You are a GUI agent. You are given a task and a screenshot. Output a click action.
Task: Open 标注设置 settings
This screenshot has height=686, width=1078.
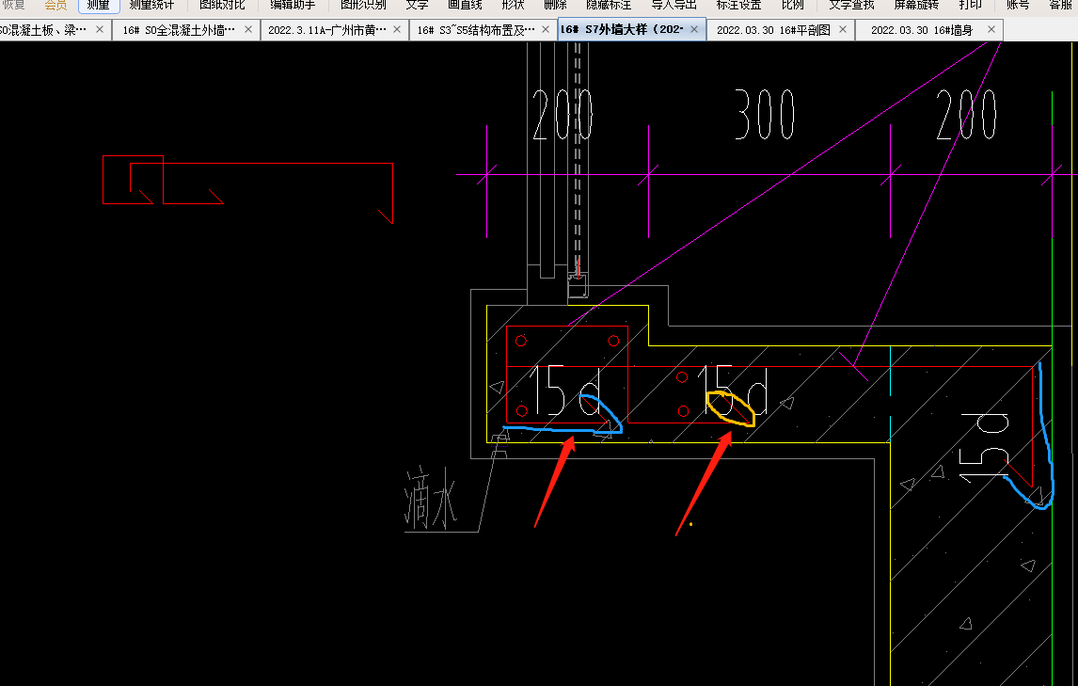tap(739, 5)
